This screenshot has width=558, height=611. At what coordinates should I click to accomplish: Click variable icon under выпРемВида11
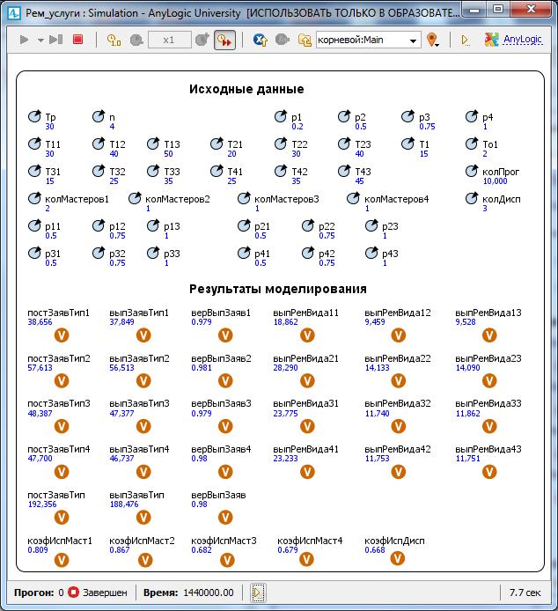(307, 335)
